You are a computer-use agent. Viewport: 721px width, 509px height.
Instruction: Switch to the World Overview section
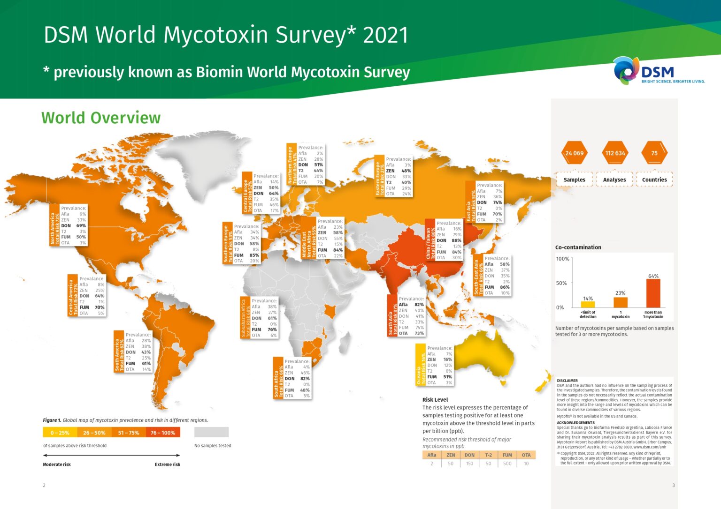[101, 118]
